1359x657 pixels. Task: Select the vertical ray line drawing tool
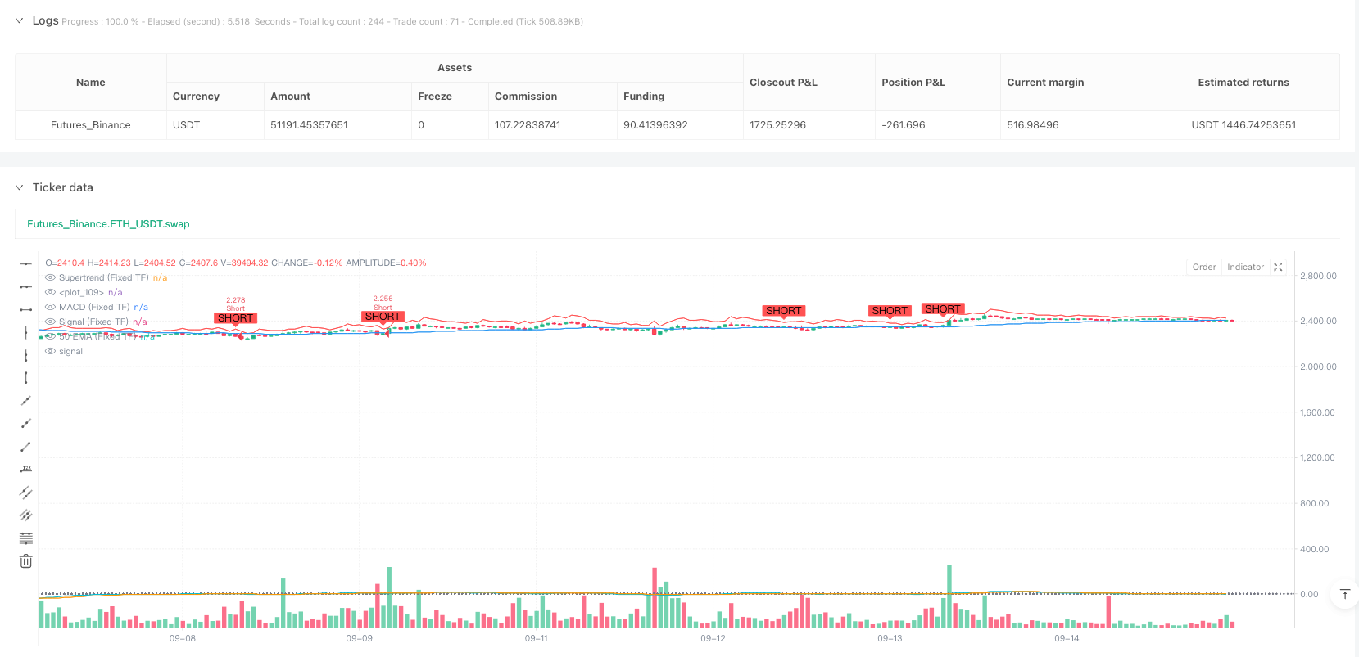pos(26,355)
